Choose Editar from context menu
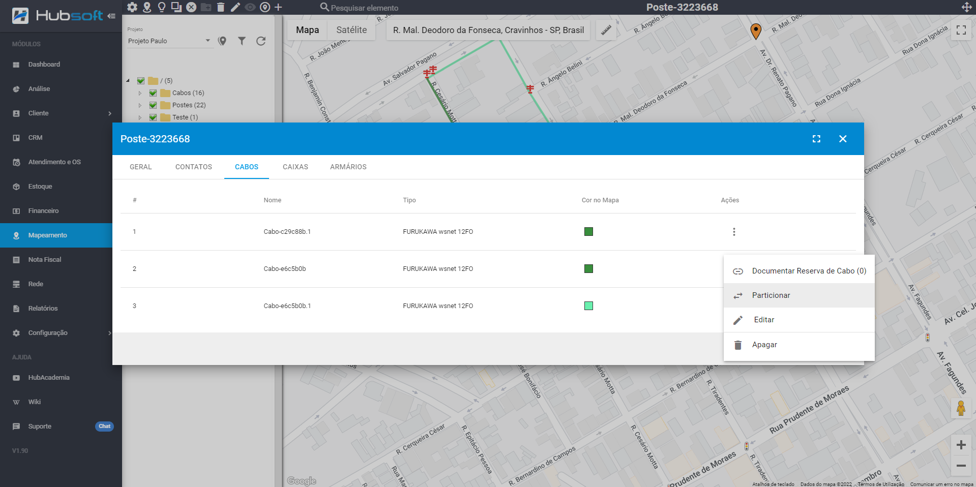 [x=799, y=320]
